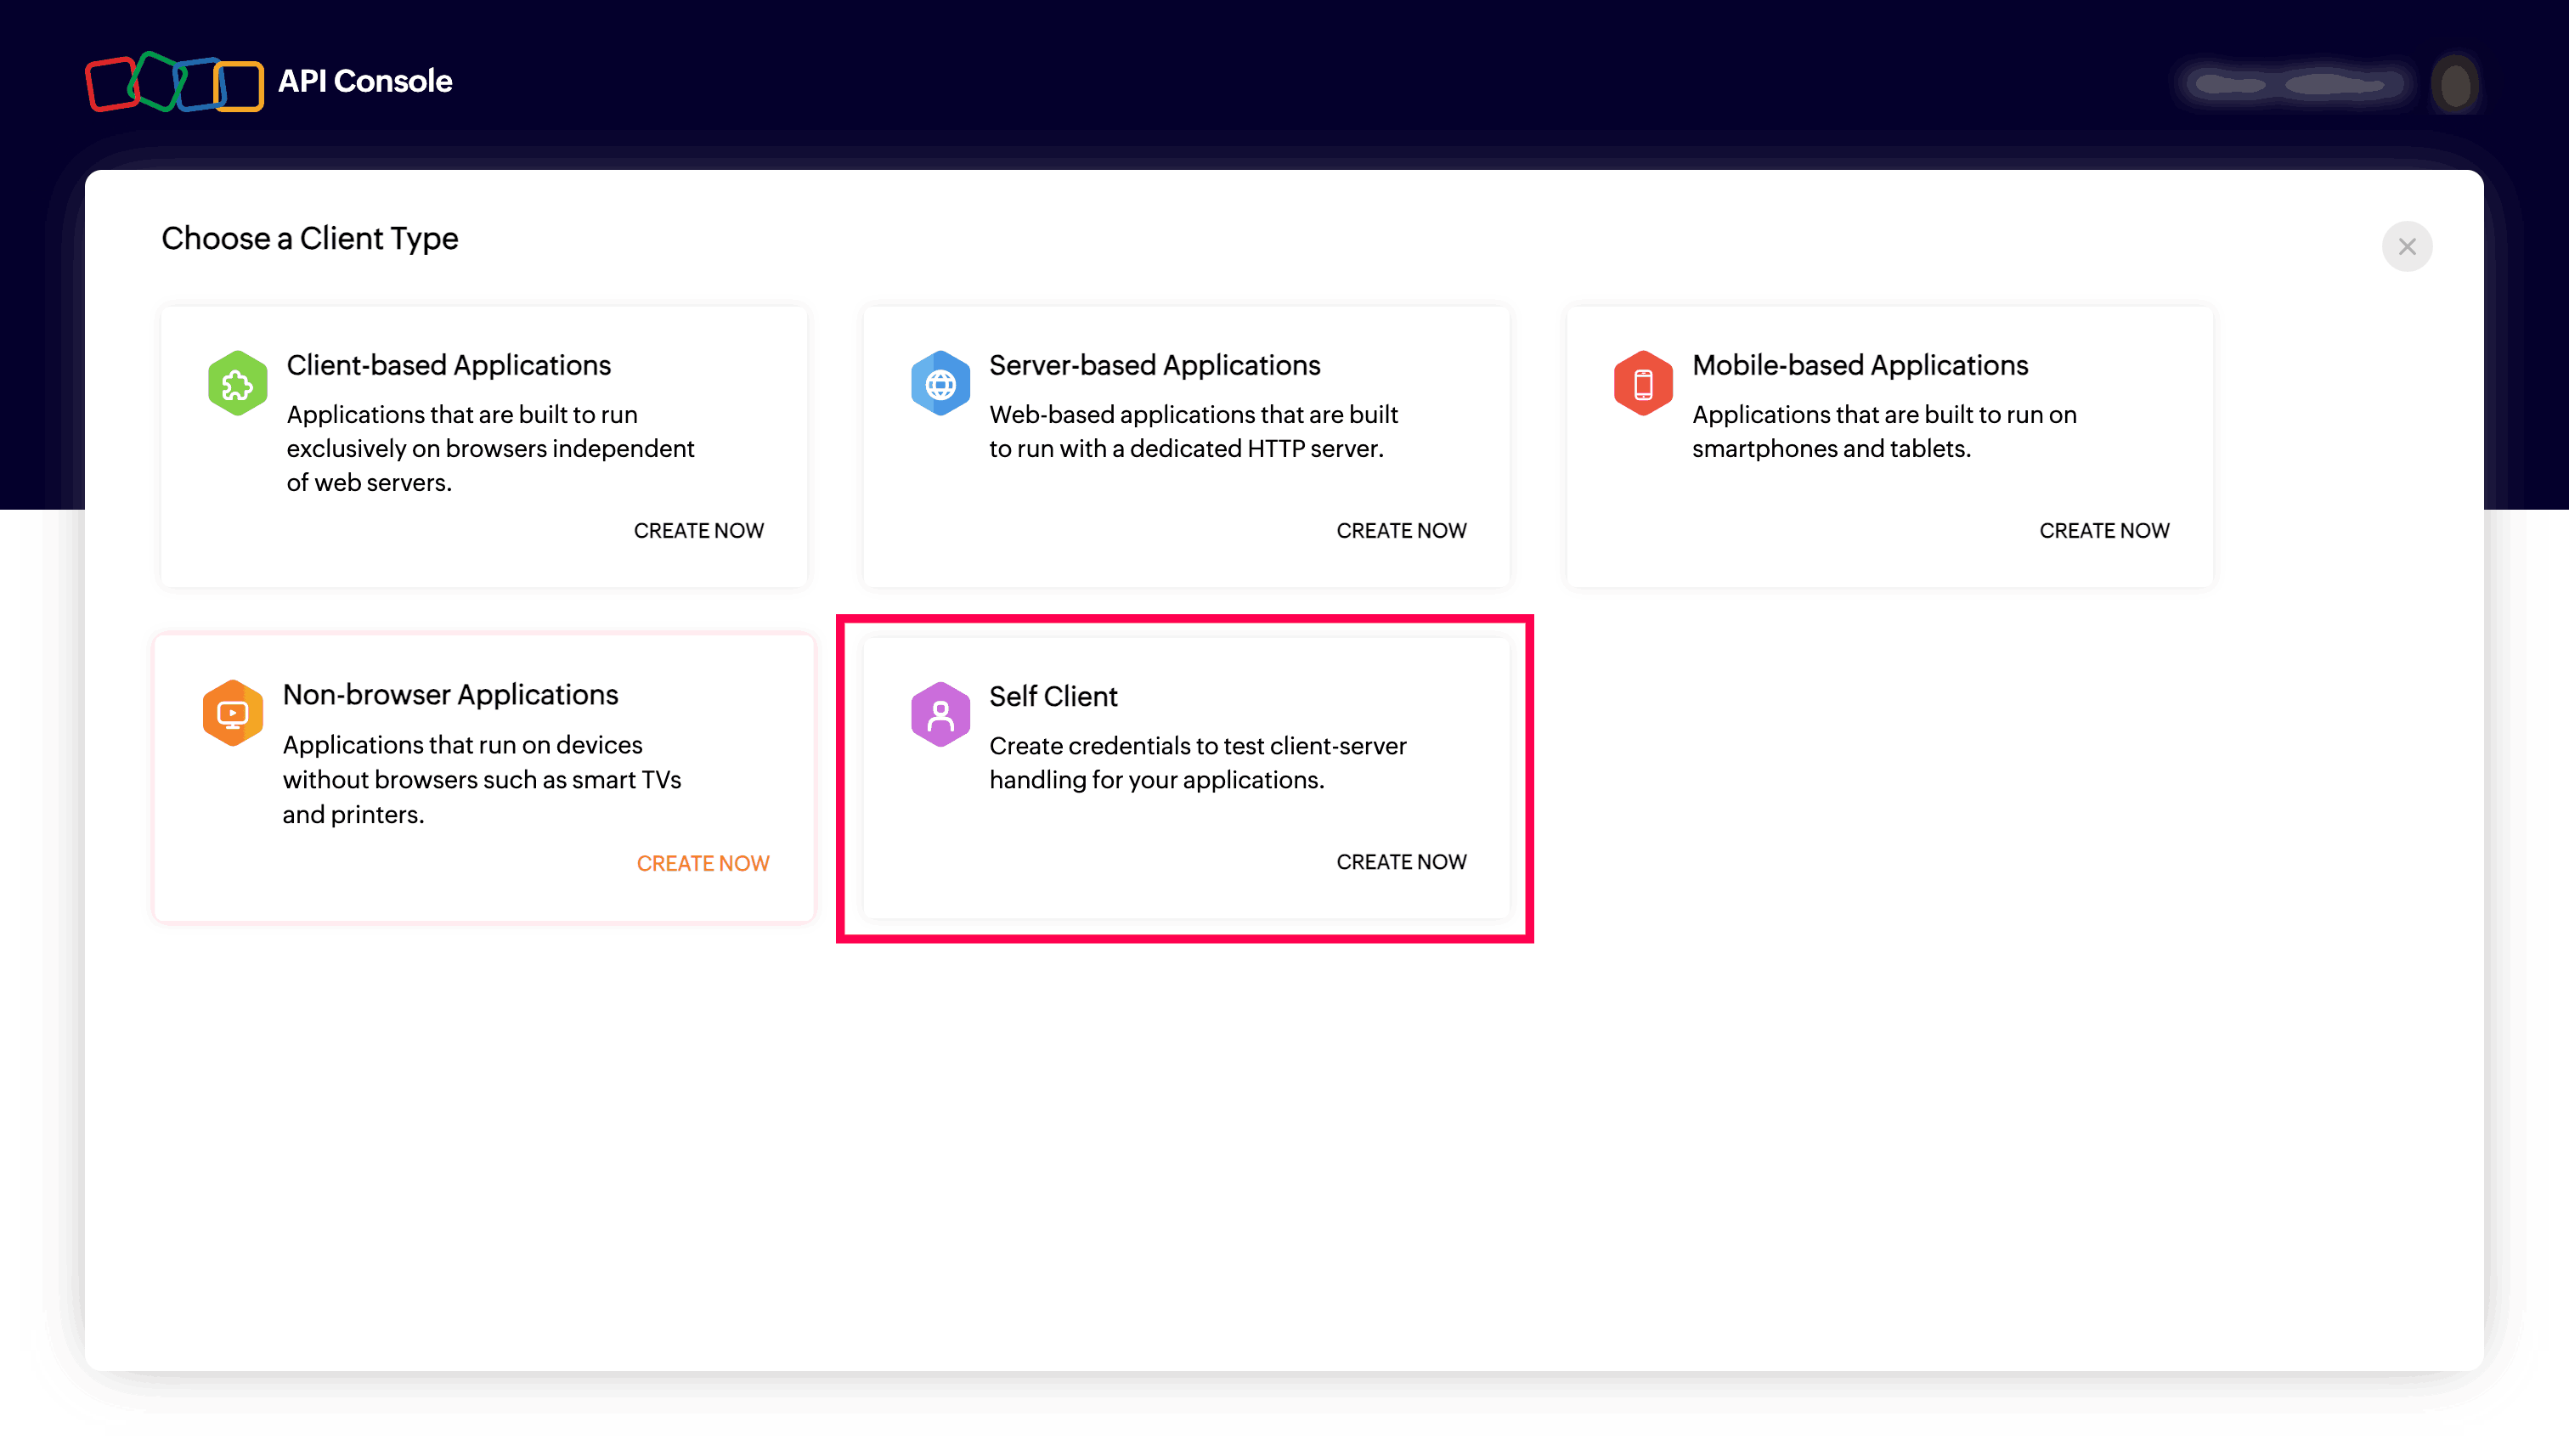Image resolution: width=2569 pixels, height=1456 pixels.
Task: Click the API Console title text
Action: point(364,81)
